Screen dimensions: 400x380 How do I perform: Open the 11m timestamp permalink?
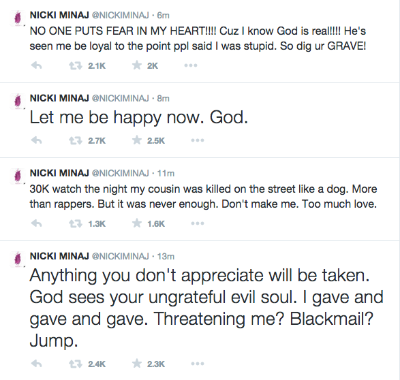click(166, 173)
